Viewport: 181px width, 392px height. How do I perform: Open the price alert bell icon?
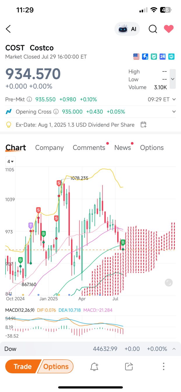pyautogui.click(x=94, y=367)
